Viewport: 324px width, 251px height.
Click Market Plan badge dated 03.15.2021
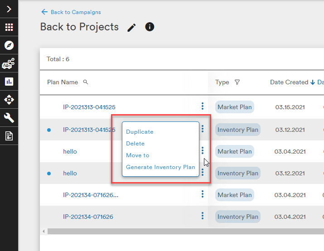click(235, 107)
